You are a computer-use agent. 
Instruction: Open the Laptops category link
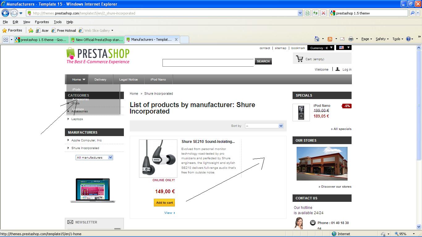tap(77, 119)
